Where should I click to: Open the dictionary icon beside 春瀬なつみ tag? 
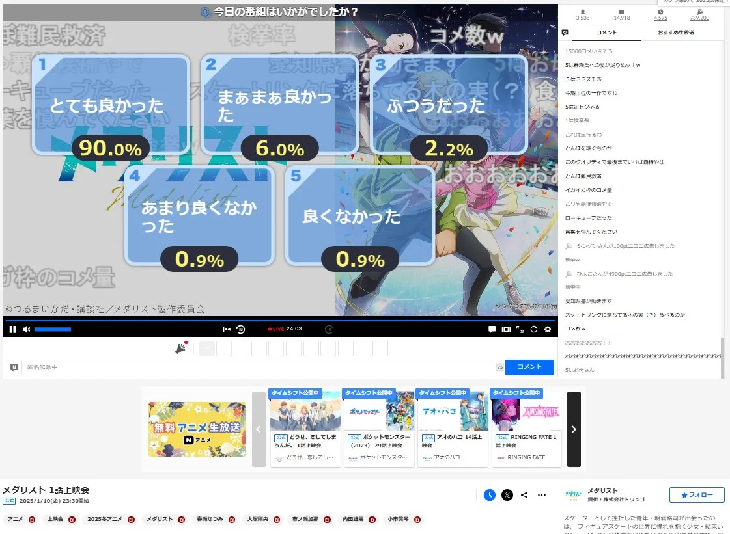tap(232, 520)
